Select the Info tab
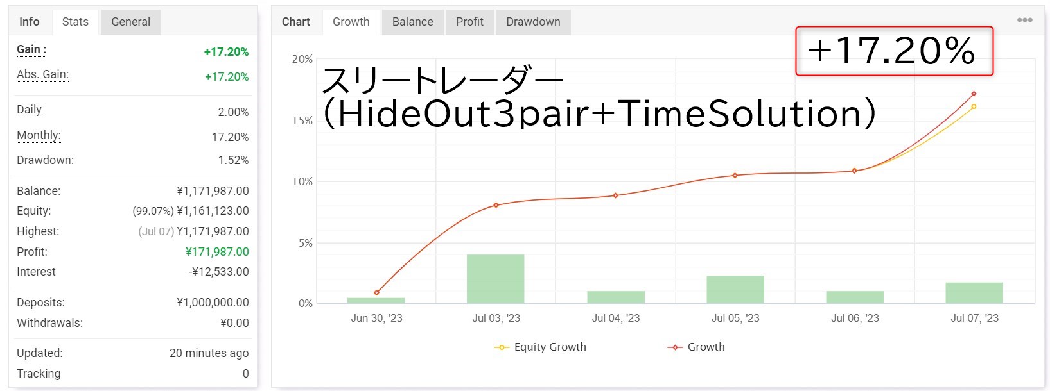1050x391 pixels. point(30,22)
